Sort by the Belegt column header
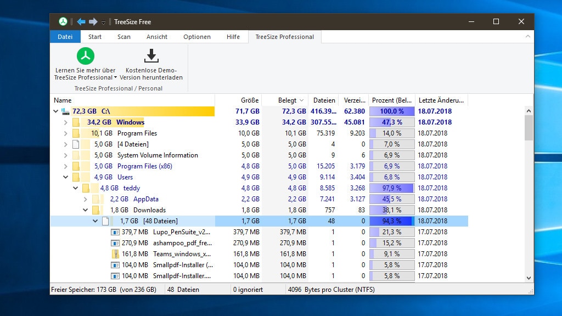The height and width of the screenshot is (316, 562). [x=285, y=100]
